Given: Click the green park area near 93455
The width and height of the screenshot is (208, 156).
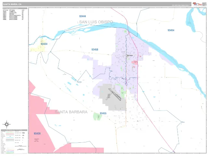Looking at the screenshot, I should (97, 116).
